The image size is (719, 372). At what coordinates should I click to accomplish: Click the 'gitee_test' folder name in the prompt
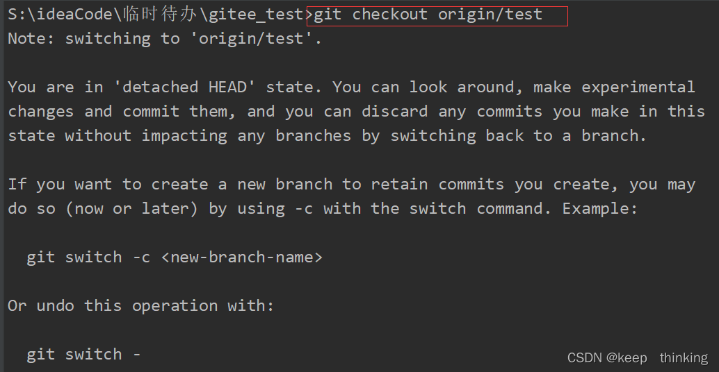[256, 15]
